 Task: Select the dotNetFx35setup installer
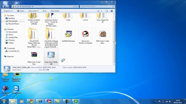(68, 35)
